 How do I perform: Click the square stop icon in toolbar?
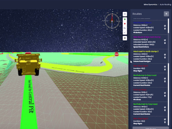click(x=125, y=38)
